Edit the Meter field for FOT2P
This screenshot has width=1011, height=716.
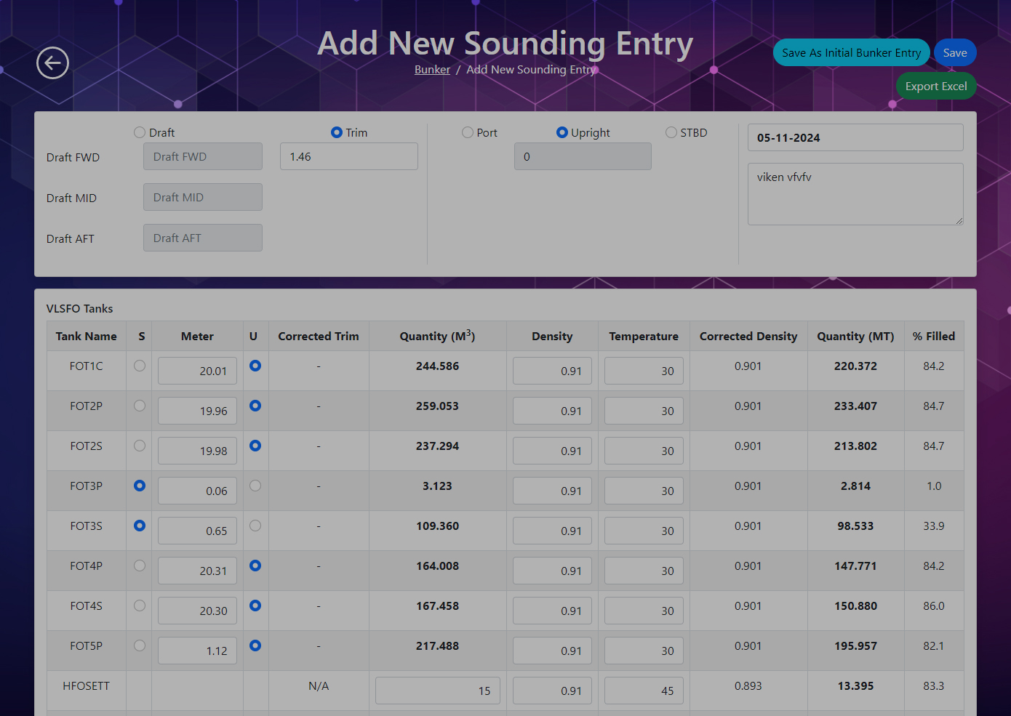point(197,411)
